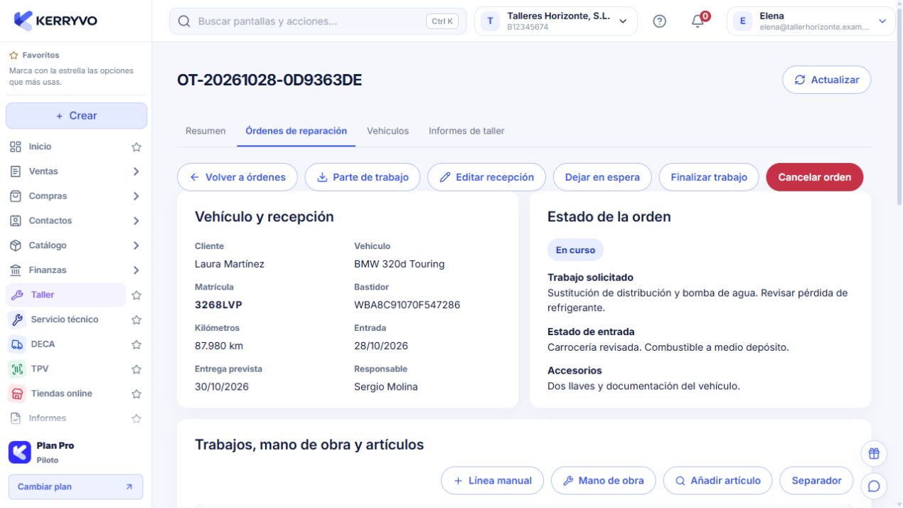
Task: Open the help question mark icon
Action: pos(659,21)
